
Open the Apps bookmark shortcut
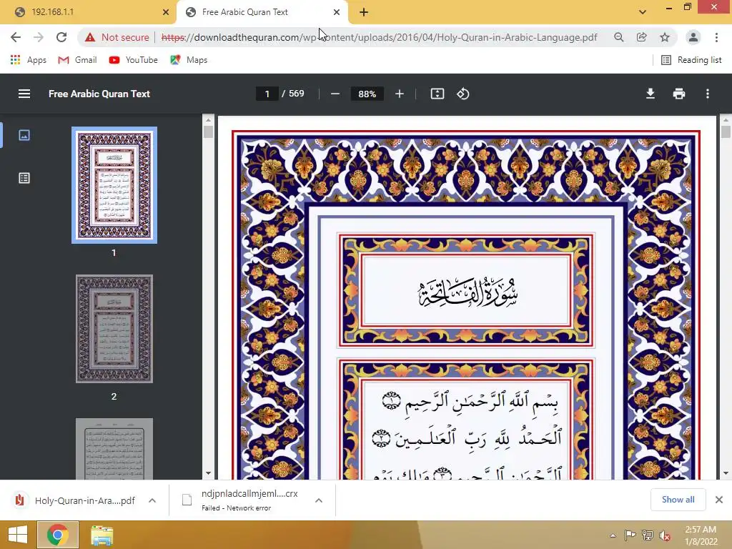(x=28, y=60)
